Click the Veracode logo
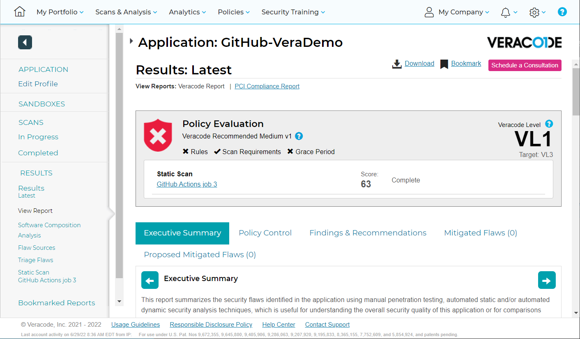 pos(525,42)
